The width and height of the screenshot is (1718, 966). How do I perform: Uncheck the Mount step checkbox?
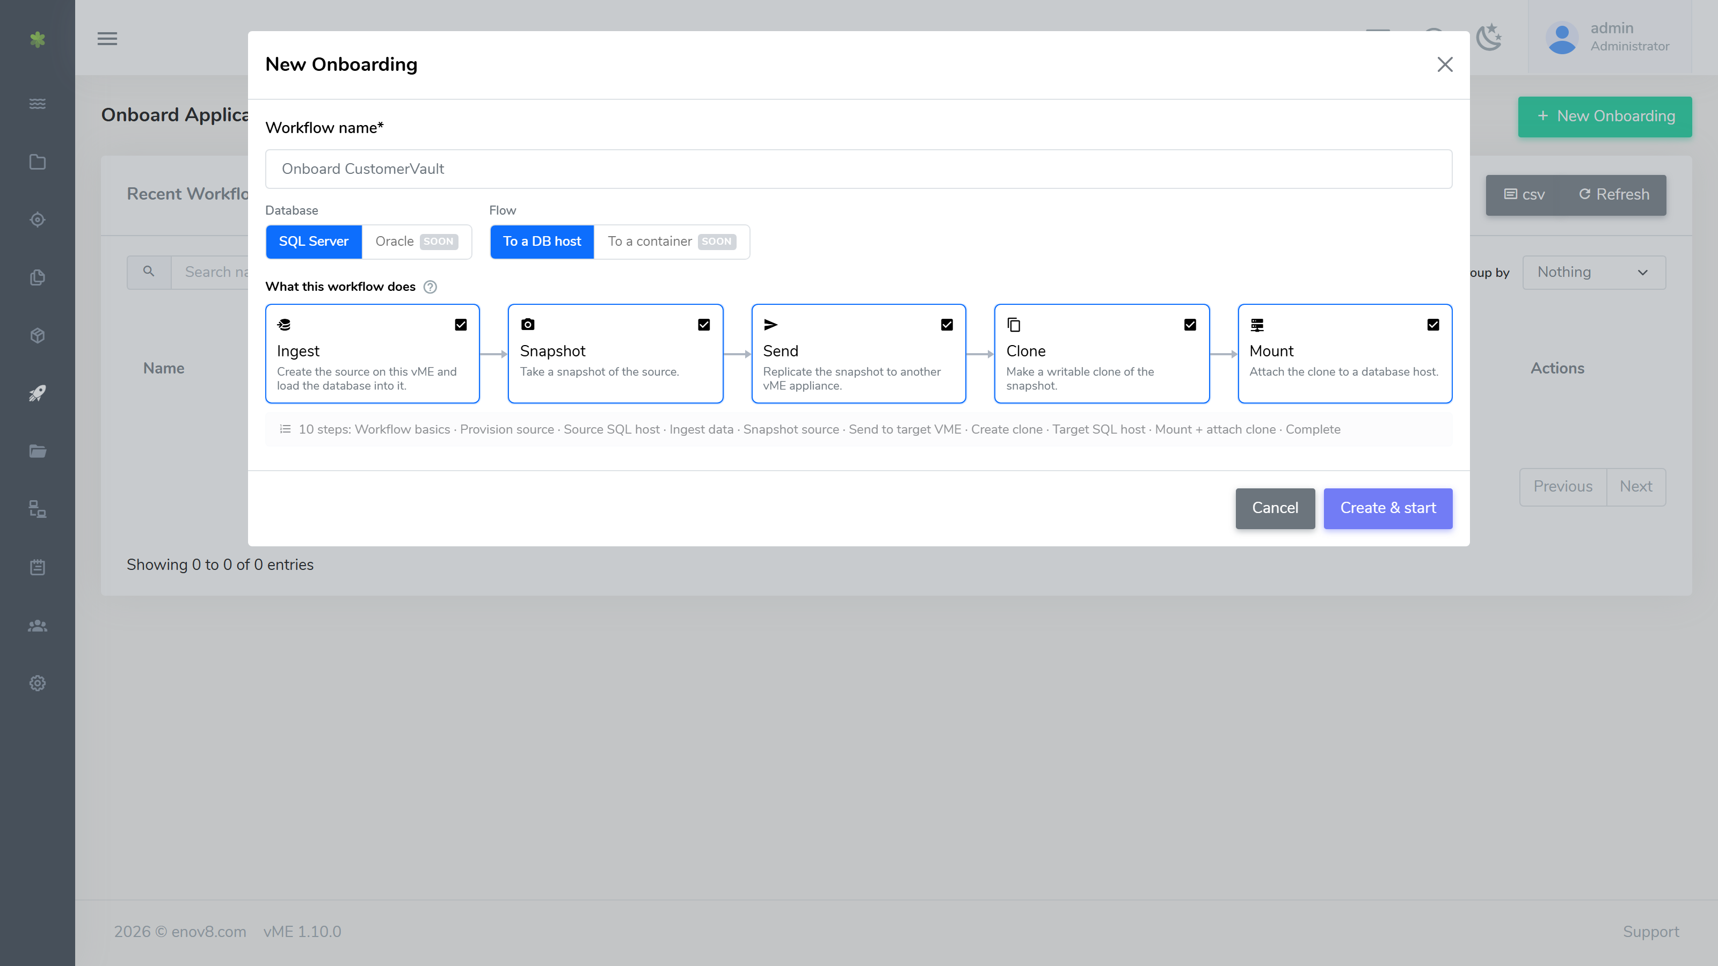click(x=1433, y=325)
